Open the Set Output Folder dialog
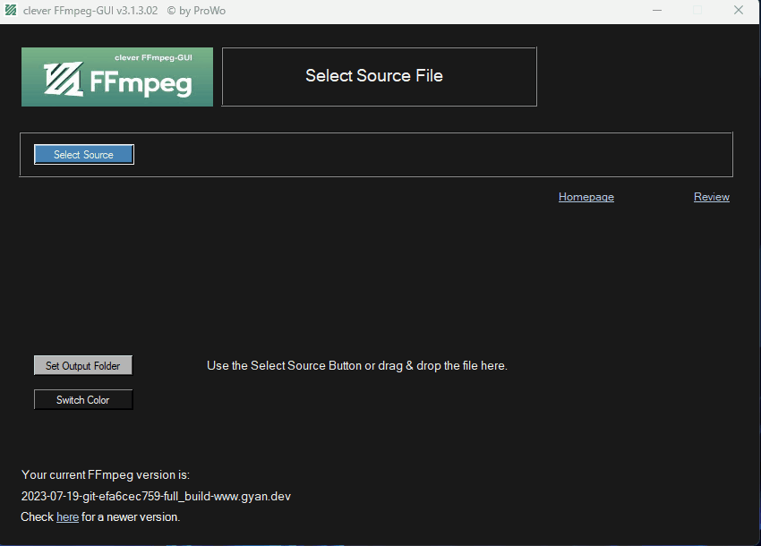This screenshot has height=546, width=761. (83, 365)
